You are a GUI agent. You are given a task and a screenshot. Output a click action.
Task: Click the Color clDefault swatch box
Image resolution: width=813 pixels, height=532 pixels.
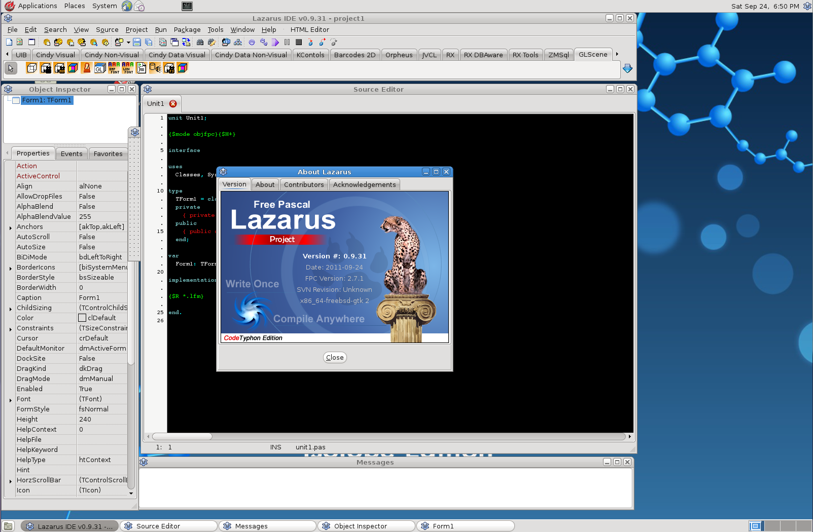(x=82, y=318)
